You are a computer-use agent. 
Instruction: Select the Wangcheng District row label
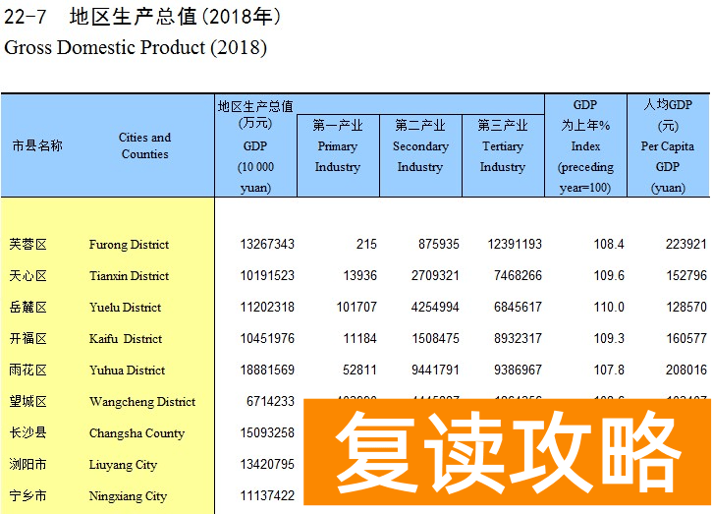[x=142, y=401]
